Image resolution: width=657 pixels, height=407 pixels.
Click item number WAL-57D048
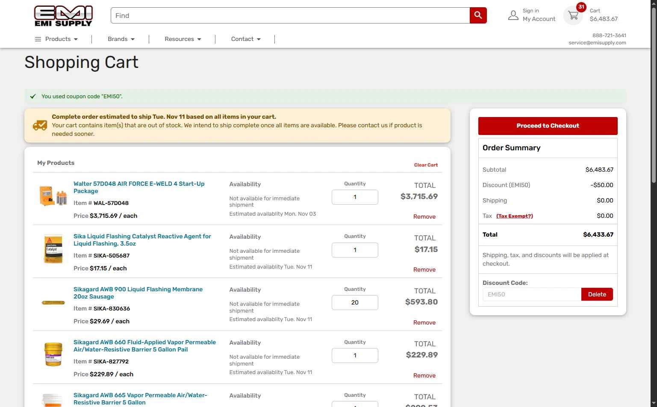click(x=111, y=203)
